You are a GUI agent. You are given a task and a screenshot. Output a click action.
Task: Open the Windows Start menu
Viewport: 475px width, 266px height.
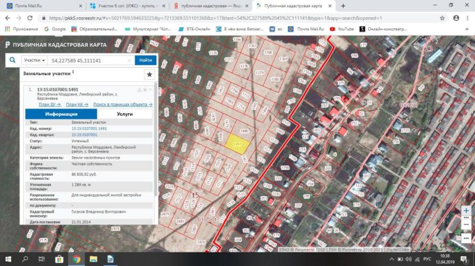pos(9,259)
